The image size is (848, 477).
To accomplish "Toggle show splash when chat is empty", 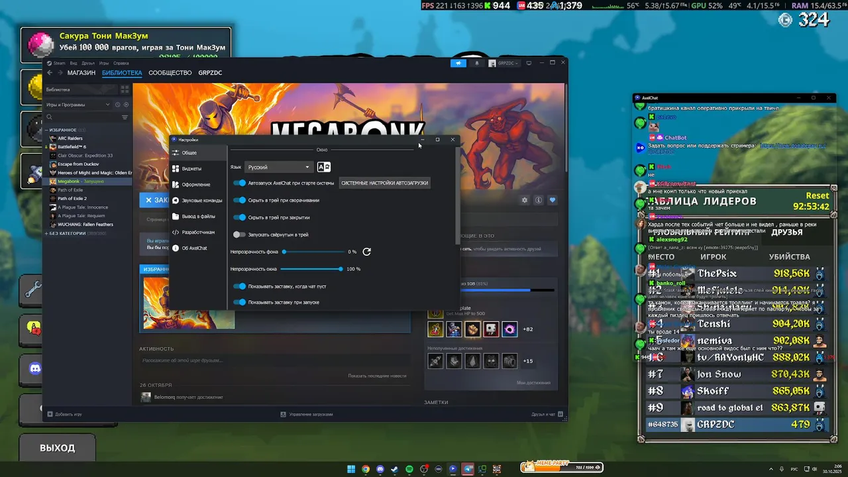I will (x=240, y=286).
